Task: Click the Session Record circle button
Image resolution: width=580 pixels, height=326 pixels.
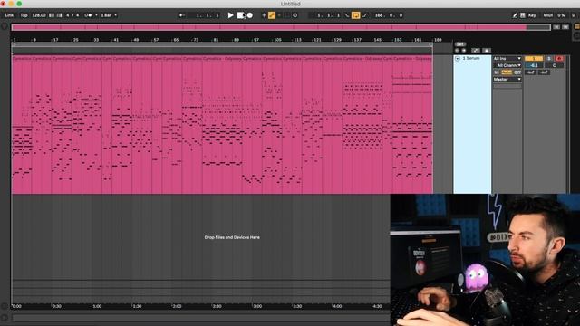Action: 295,15
